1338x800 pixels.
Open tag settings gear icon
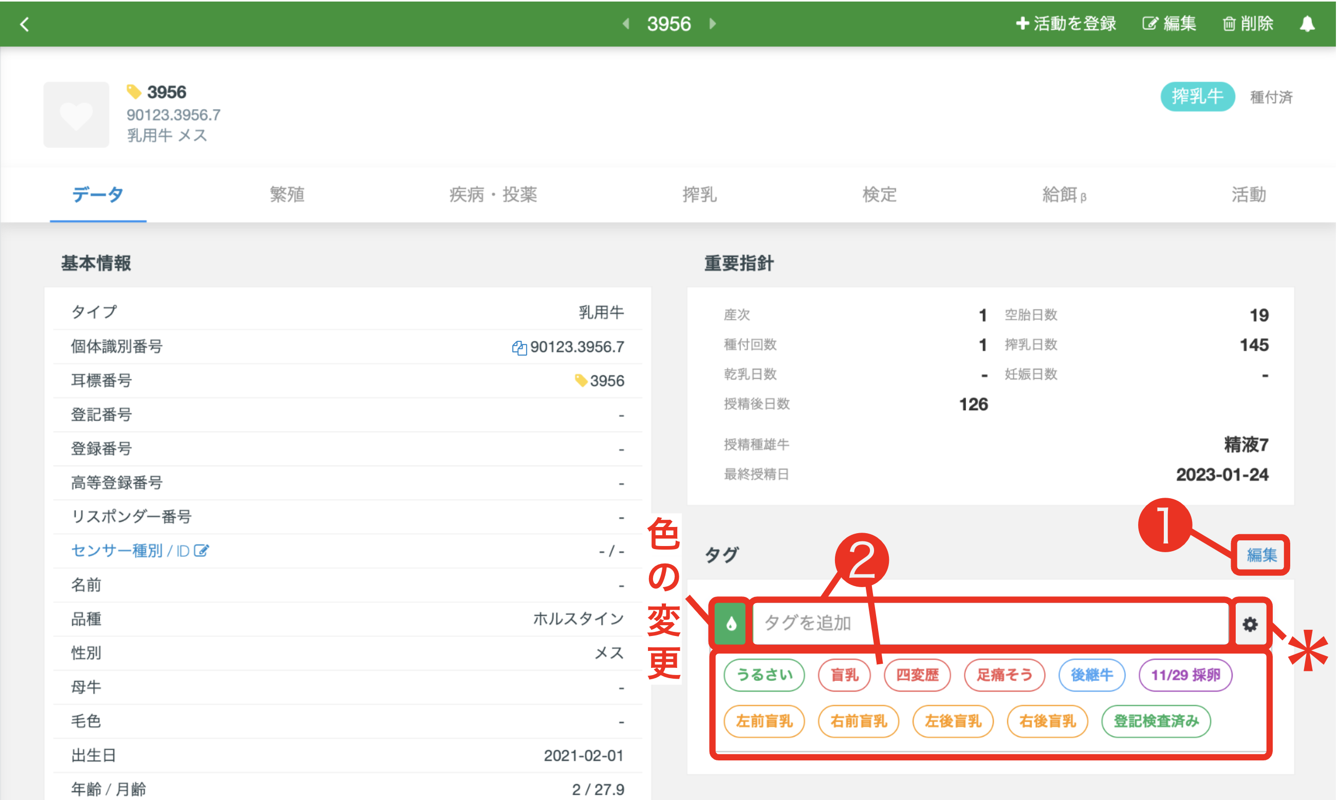point(1250,624)
